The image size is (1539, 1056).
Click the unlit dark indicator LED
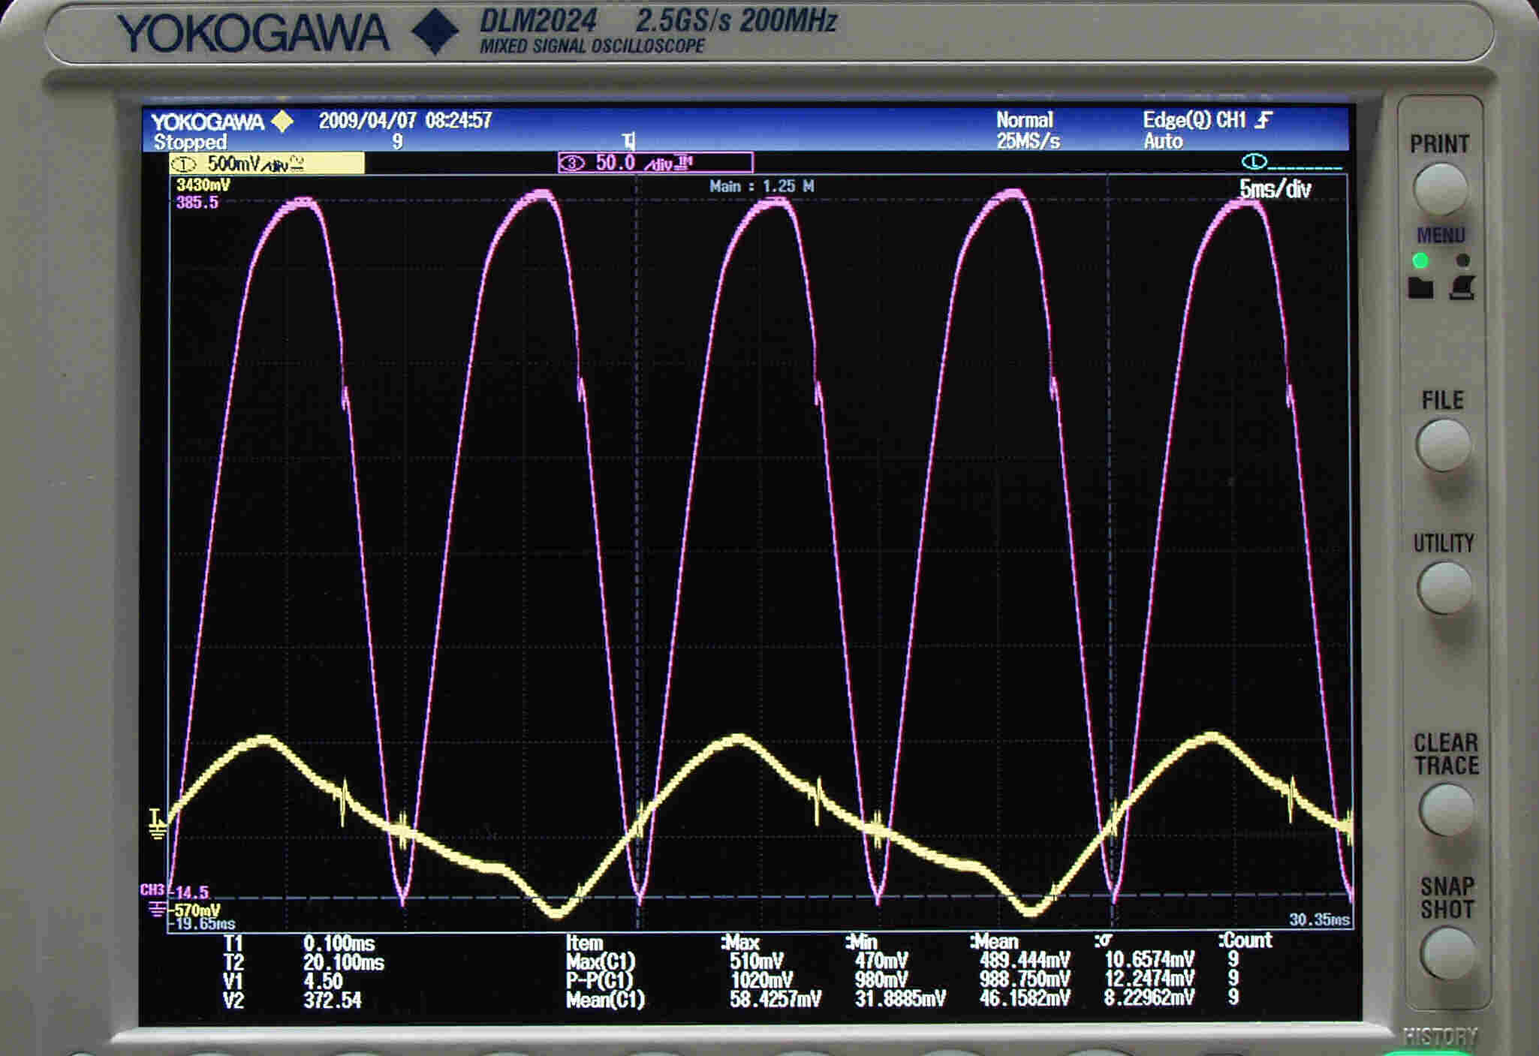(1462, 260)
